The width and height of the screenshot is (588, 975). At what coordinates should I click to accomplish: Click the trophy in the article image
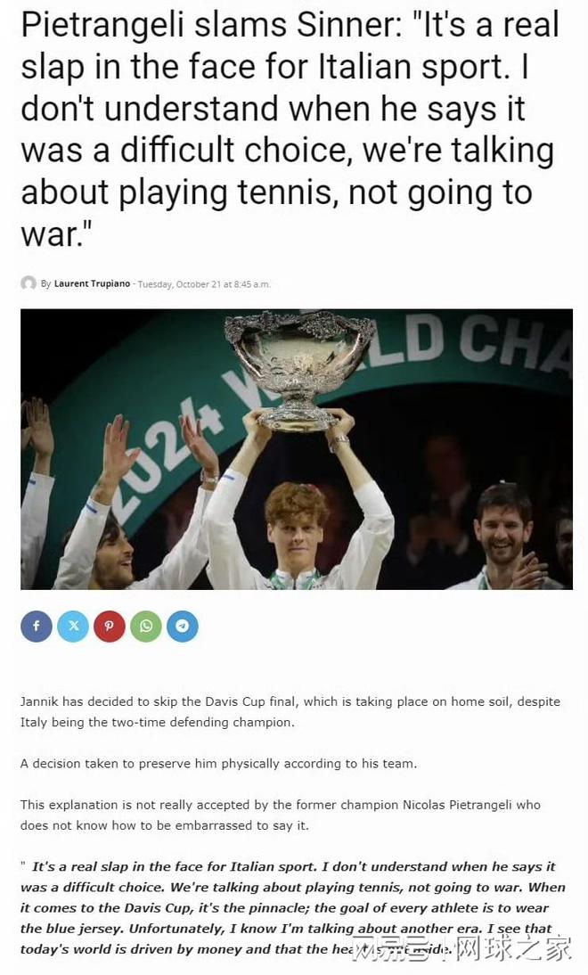click(299, 370)
